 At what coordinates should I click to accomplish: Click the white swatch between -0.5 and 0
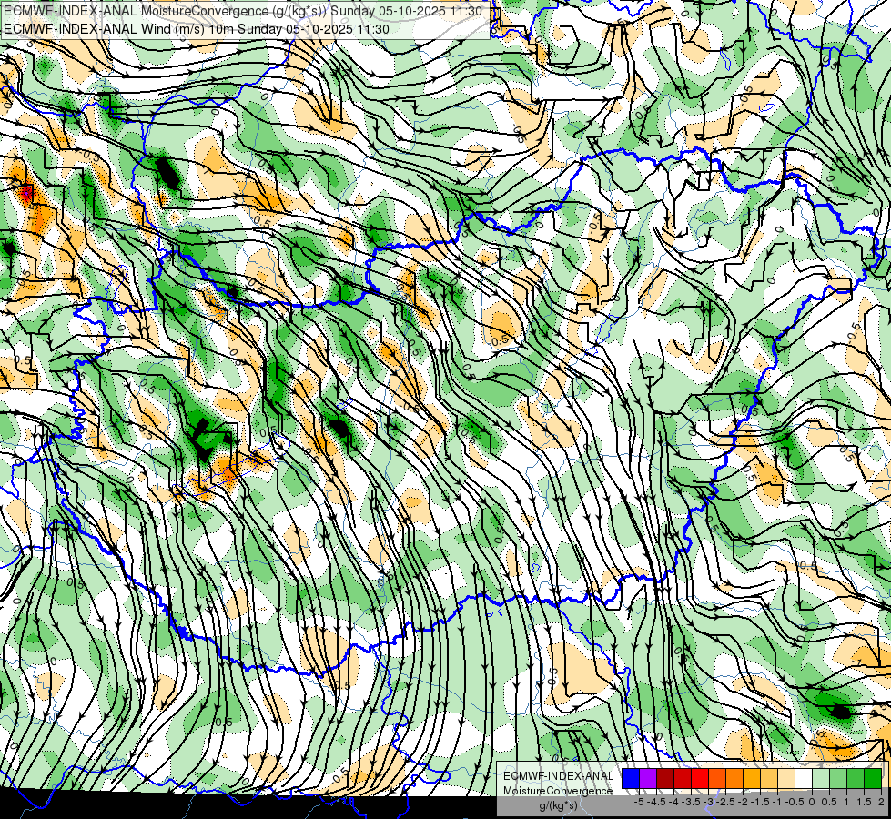coord(804,779)
